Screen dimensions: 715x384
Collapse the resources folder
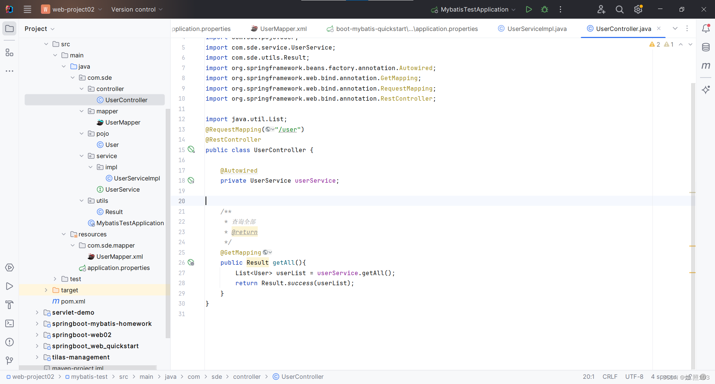pos(64,234)
